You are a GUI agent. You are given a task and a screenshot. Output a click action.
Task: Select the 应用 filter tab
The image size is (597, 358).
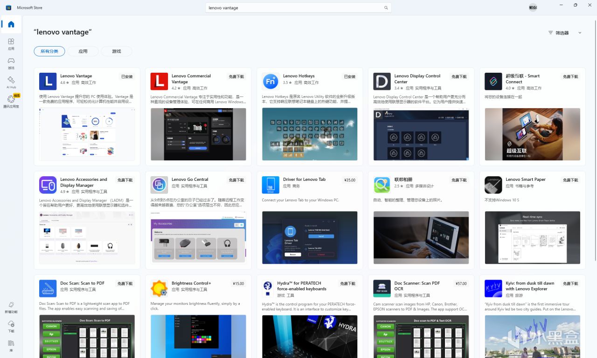tap(83, 51)
